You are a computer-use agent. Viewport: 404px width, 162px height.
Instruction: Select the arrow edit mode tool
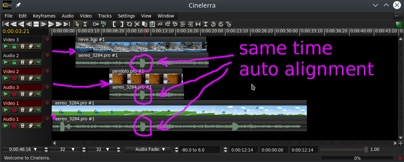[77, 24]
